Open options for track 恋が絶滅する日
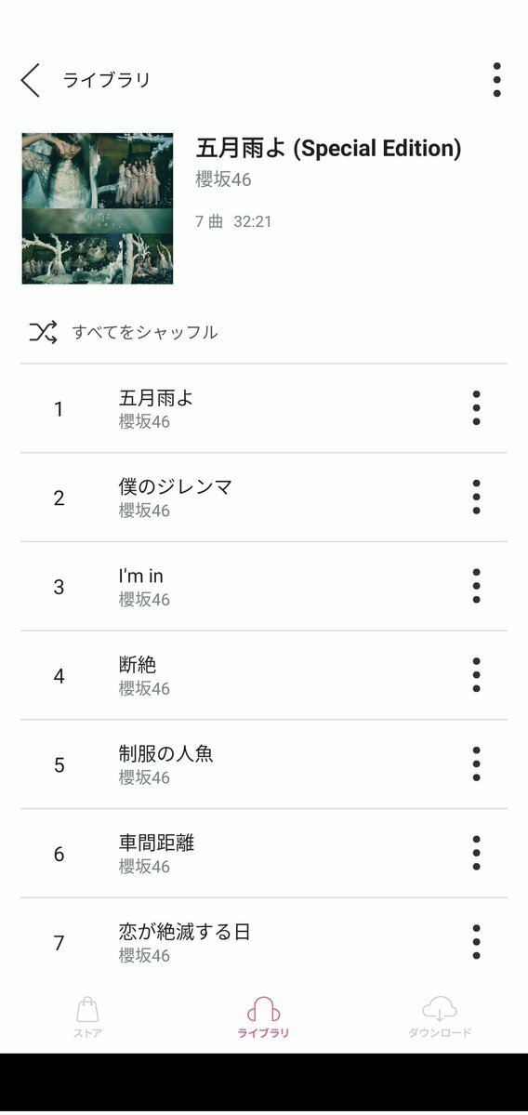The height and width of the screenshot is (1115, 528). [x=476, y=941]
